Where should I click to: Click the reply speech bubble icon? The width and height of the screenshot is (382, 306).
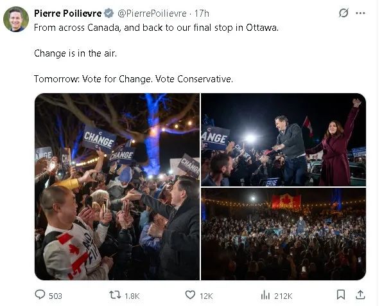[40, 294]
